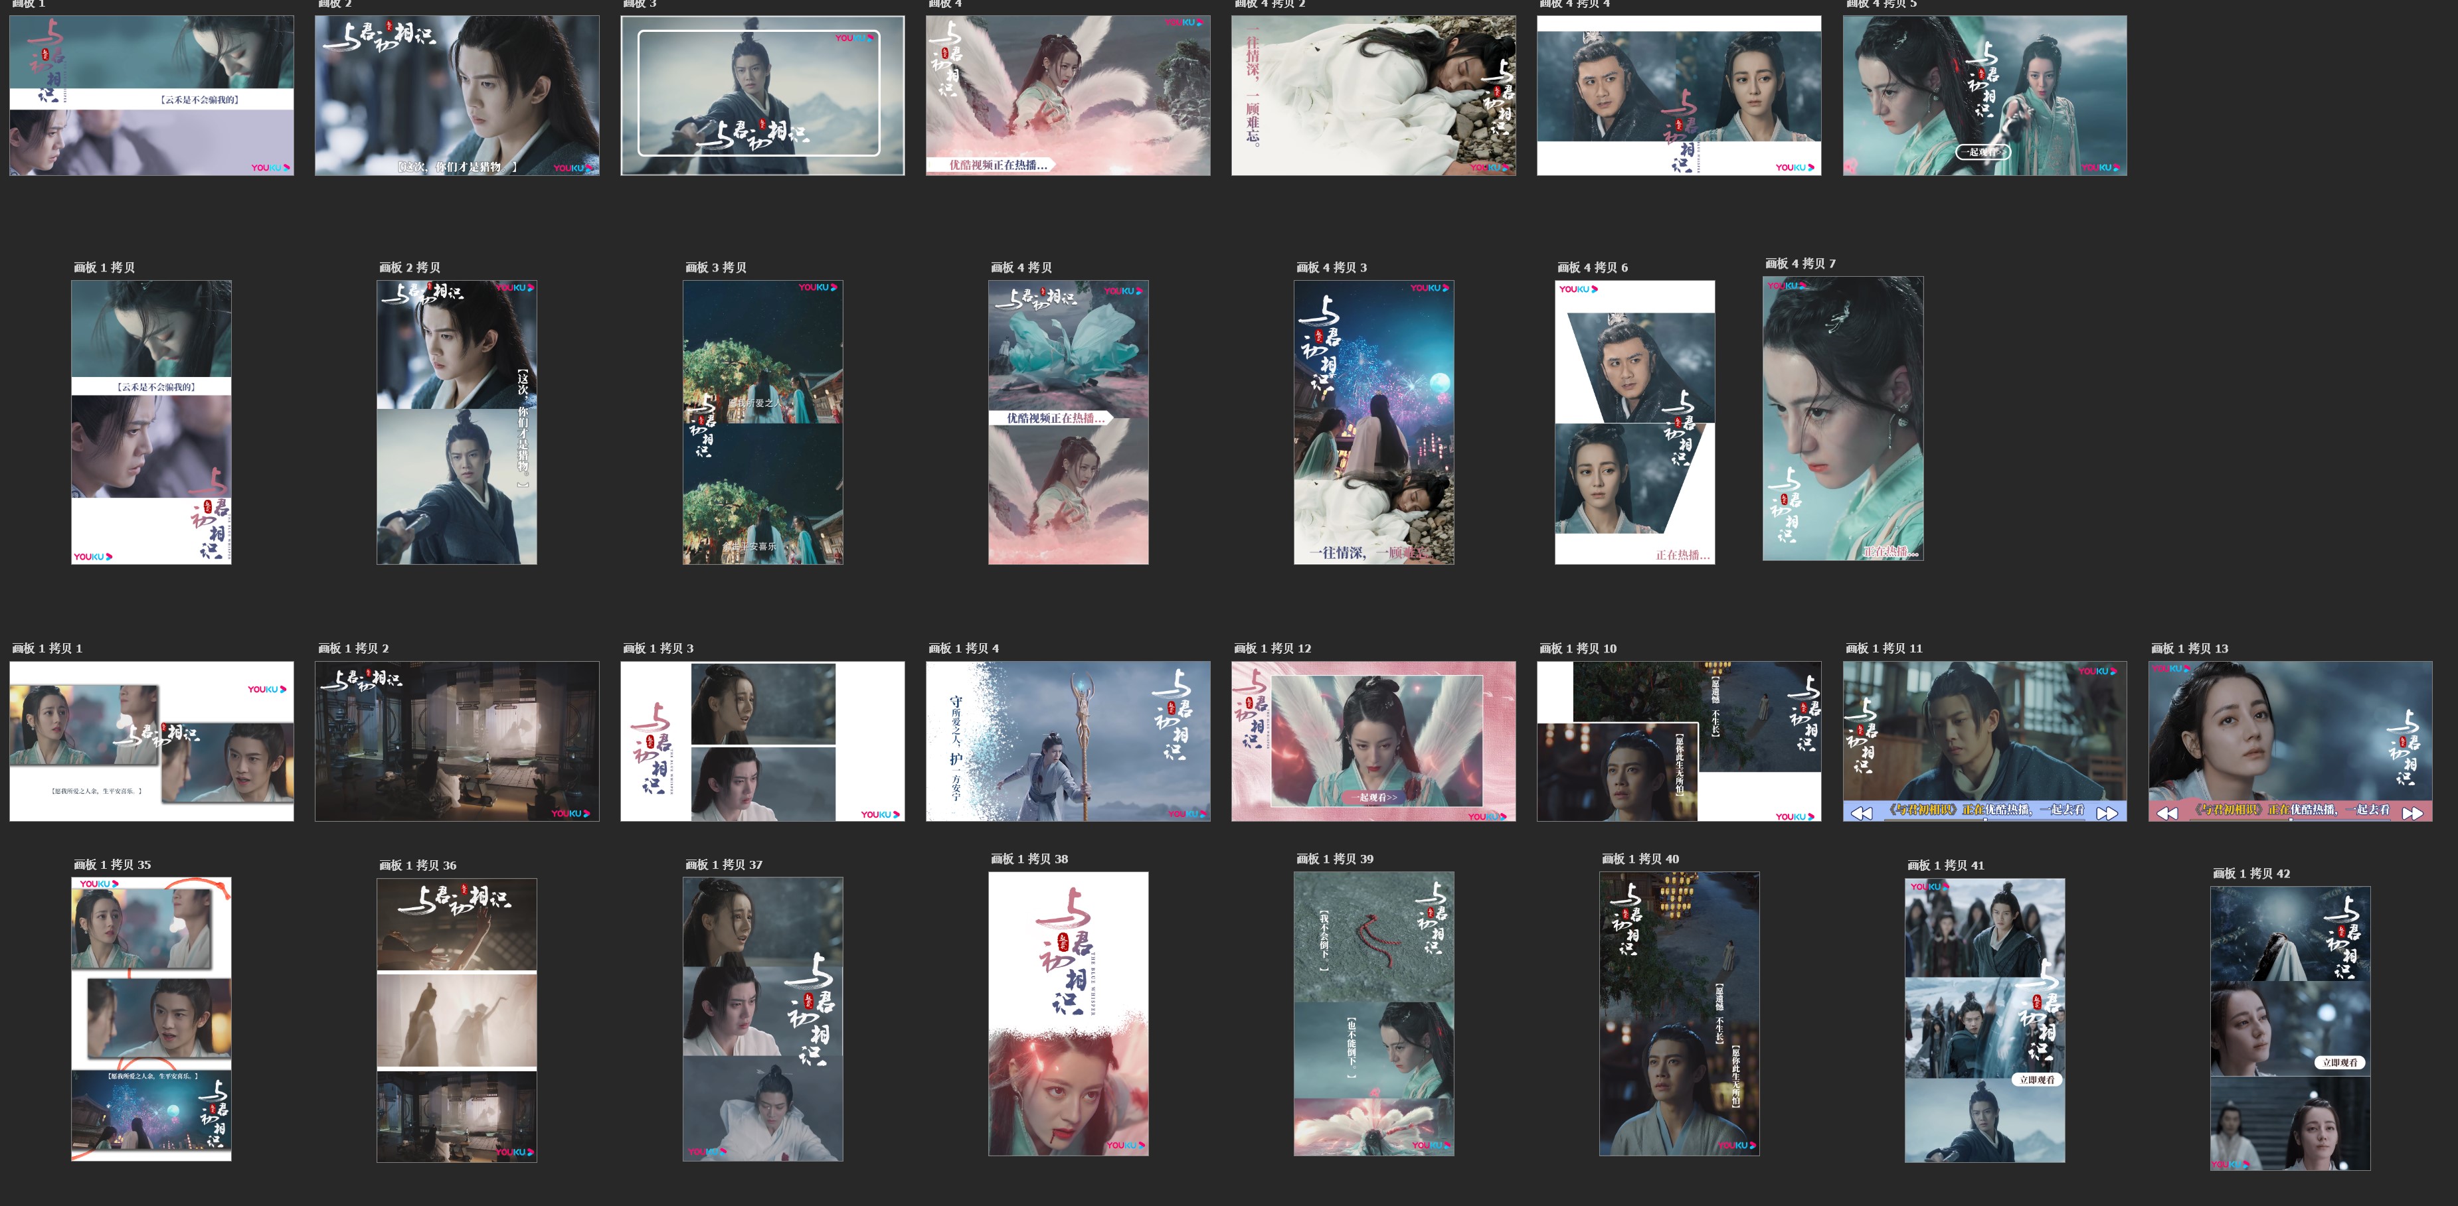2458x1206 pixels.
Task: Click the landscape artboard with the man and blue banner
Action: 1984,741
